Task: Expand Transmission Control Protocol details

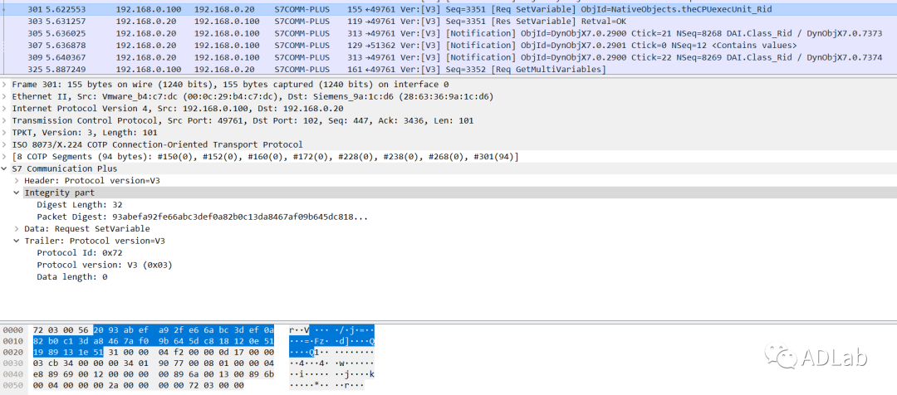Action: point(5,120)
